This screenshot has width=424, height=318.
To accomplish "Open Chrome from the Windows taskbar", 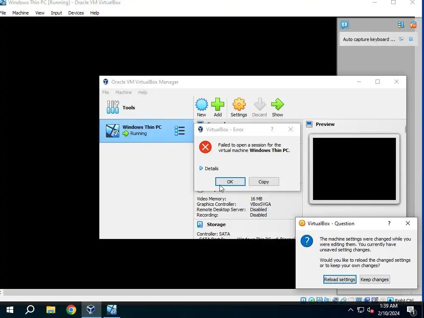I will pyautogui.click(x=71, y=310).
